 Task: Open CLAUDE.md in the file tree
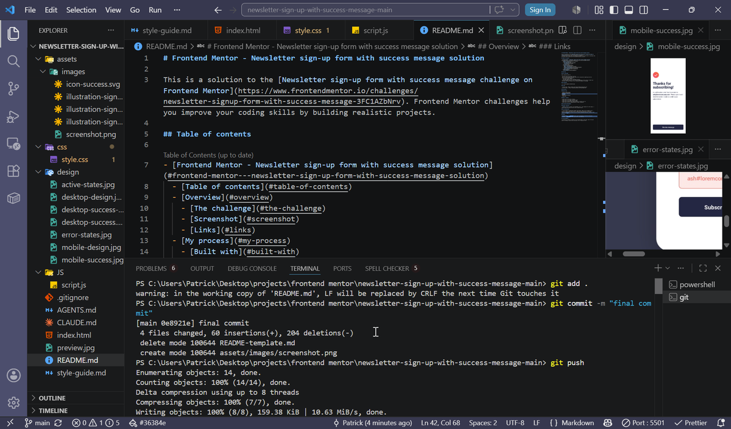(x=76, y=323)
